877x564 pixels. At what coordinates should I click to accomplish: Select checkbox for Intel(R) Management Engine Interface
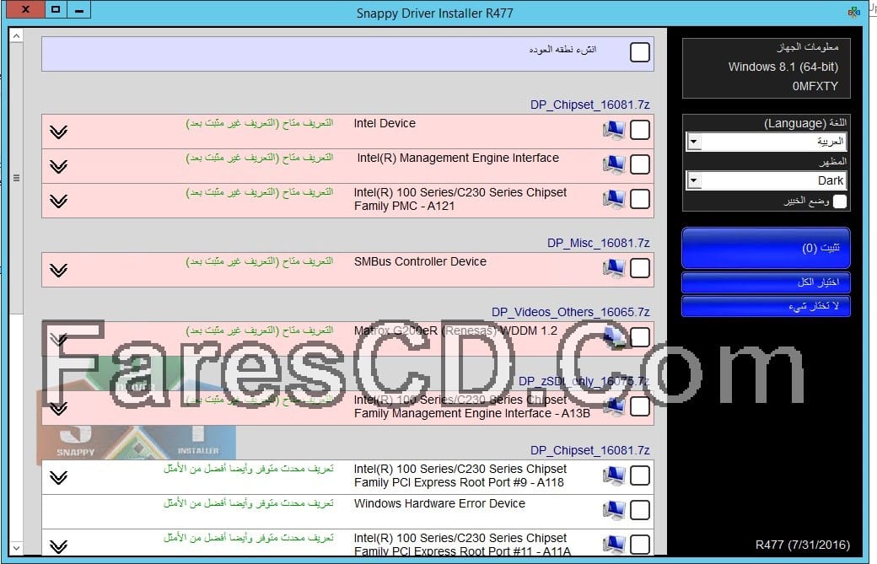[x=640, y=165]
